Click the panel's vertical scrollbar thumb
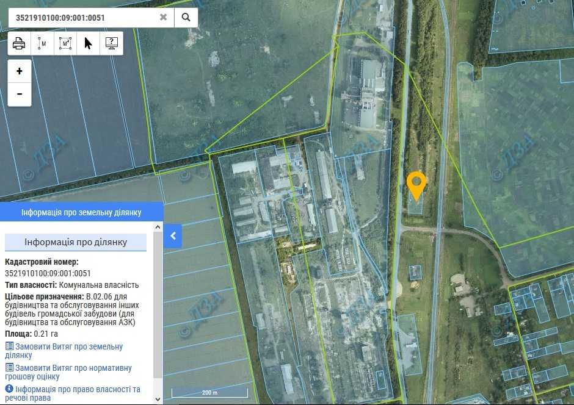 pos(158,305)
